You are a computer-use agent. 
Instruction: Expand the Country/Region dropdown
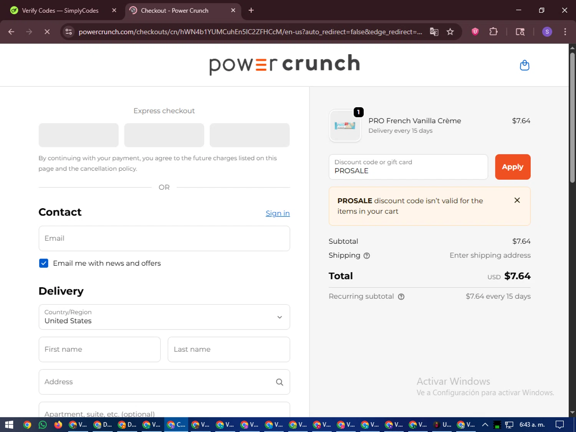click(x=164, y=317)
